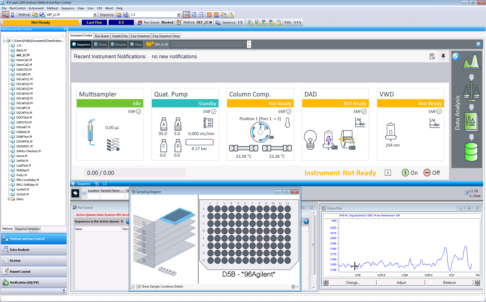Pin the instrument notifications panel
The height and width of the screenshot is (302, 486).
click(443, 56)
